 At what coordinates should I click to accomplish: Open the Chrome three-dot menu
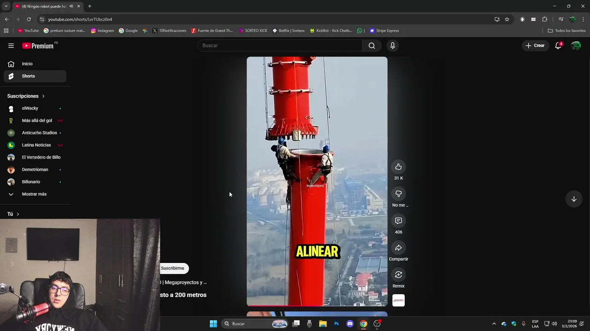tap(583, 19)
